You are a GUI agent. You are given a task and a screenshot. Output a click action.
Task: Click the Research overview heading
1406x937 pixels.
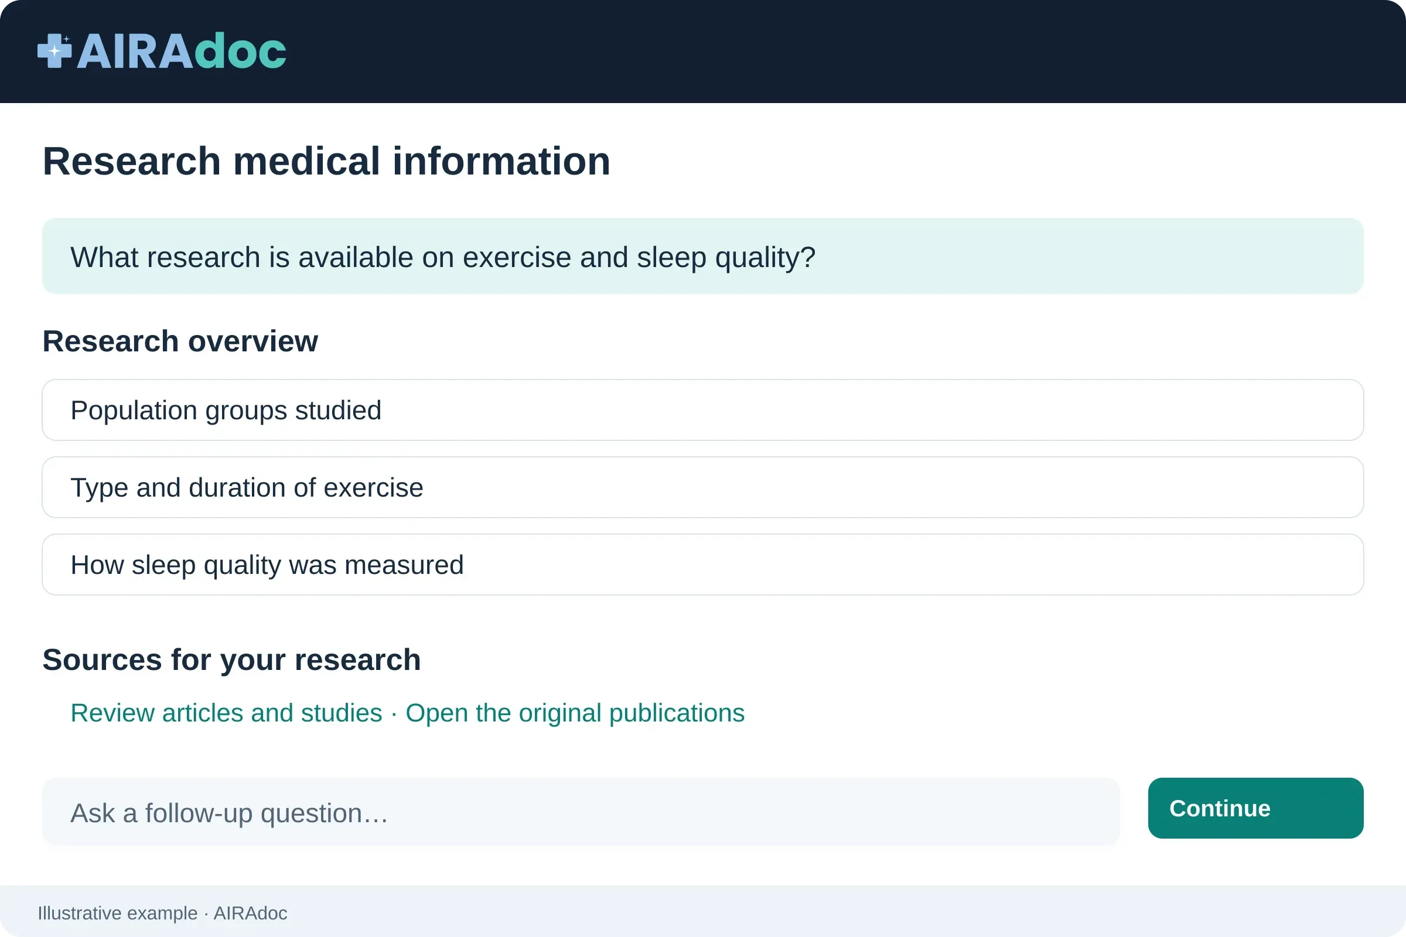point(180,341)
